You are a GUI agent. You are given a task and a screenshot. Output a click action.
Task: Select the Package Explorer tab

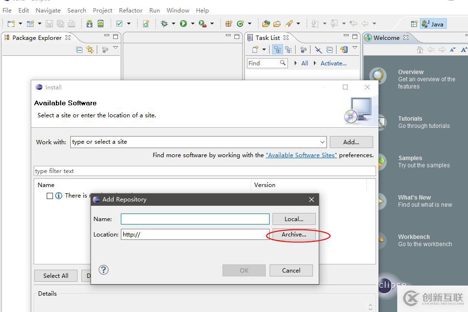click(37, 38)
